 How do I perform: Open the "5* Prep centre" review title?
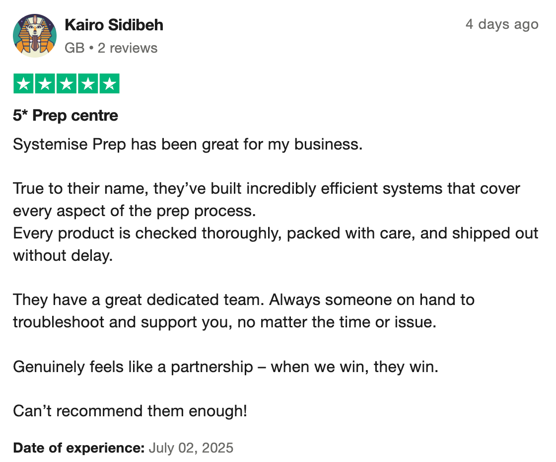(x=66, y=116)
